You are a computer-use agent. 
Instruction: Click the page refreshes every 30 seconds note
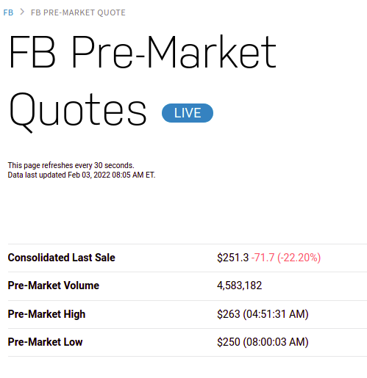click(71, 165)
